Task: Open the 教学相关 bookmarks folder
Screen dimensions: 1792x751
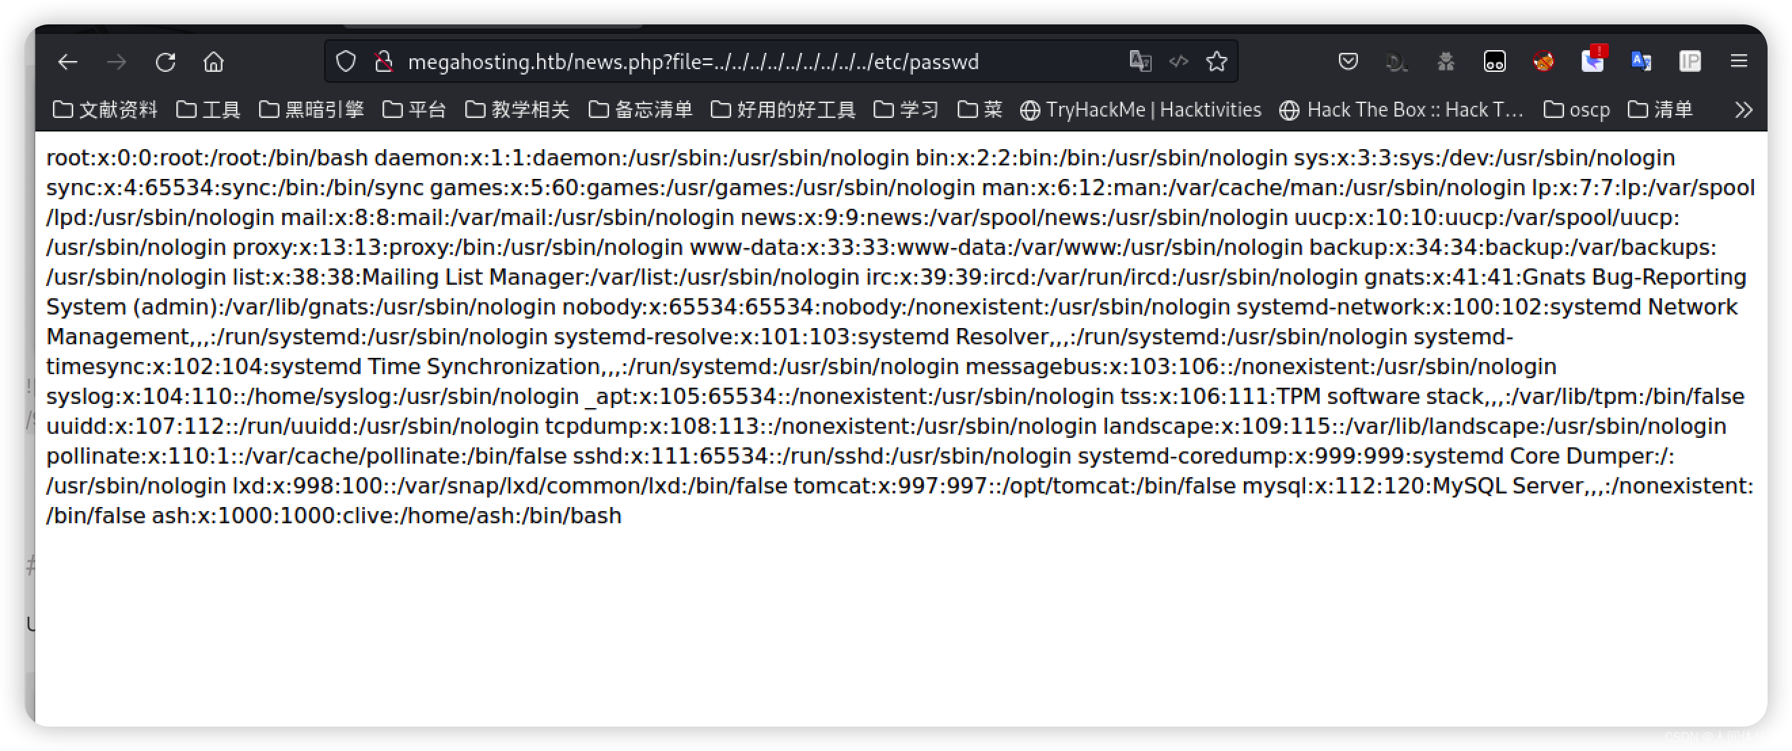Action: [517, 109]
